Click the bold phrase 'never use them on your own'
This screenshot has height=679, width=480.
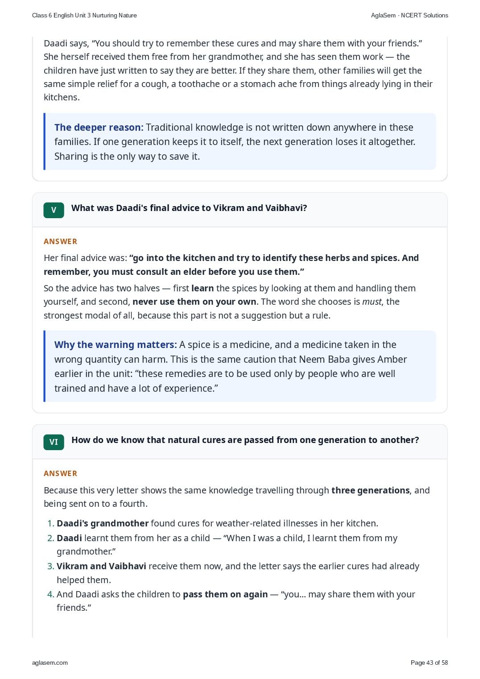pyautogui.click(x=194, y=302)
